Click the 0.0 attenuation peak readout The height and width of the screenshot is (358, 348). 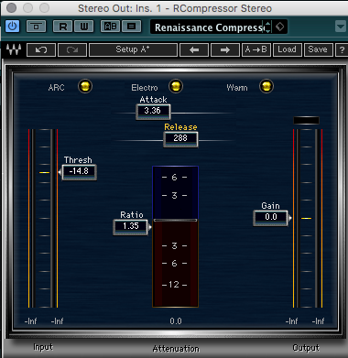[x=176, y=321]
